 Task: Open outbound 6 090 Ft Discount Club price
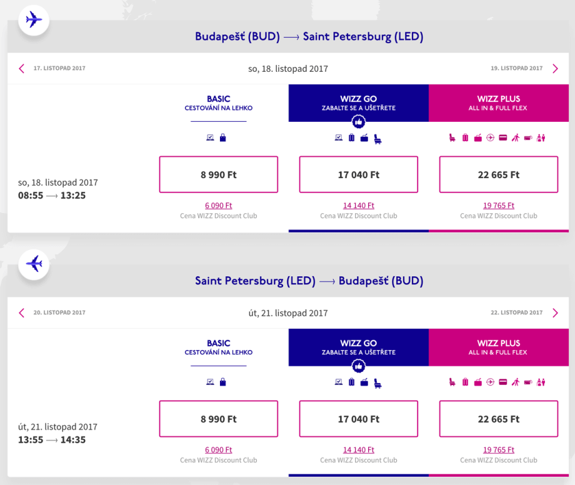[x=219, y=206]
